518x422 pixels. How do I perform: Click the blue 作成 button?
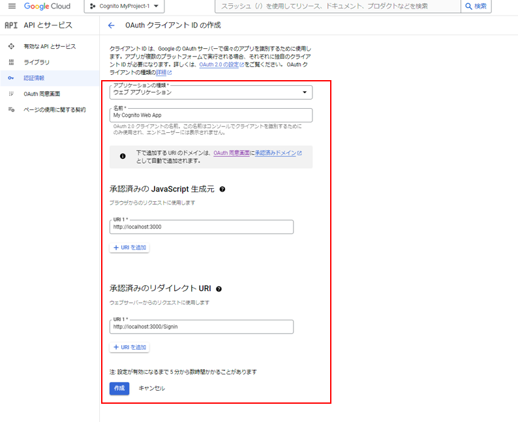pos(119,388)
